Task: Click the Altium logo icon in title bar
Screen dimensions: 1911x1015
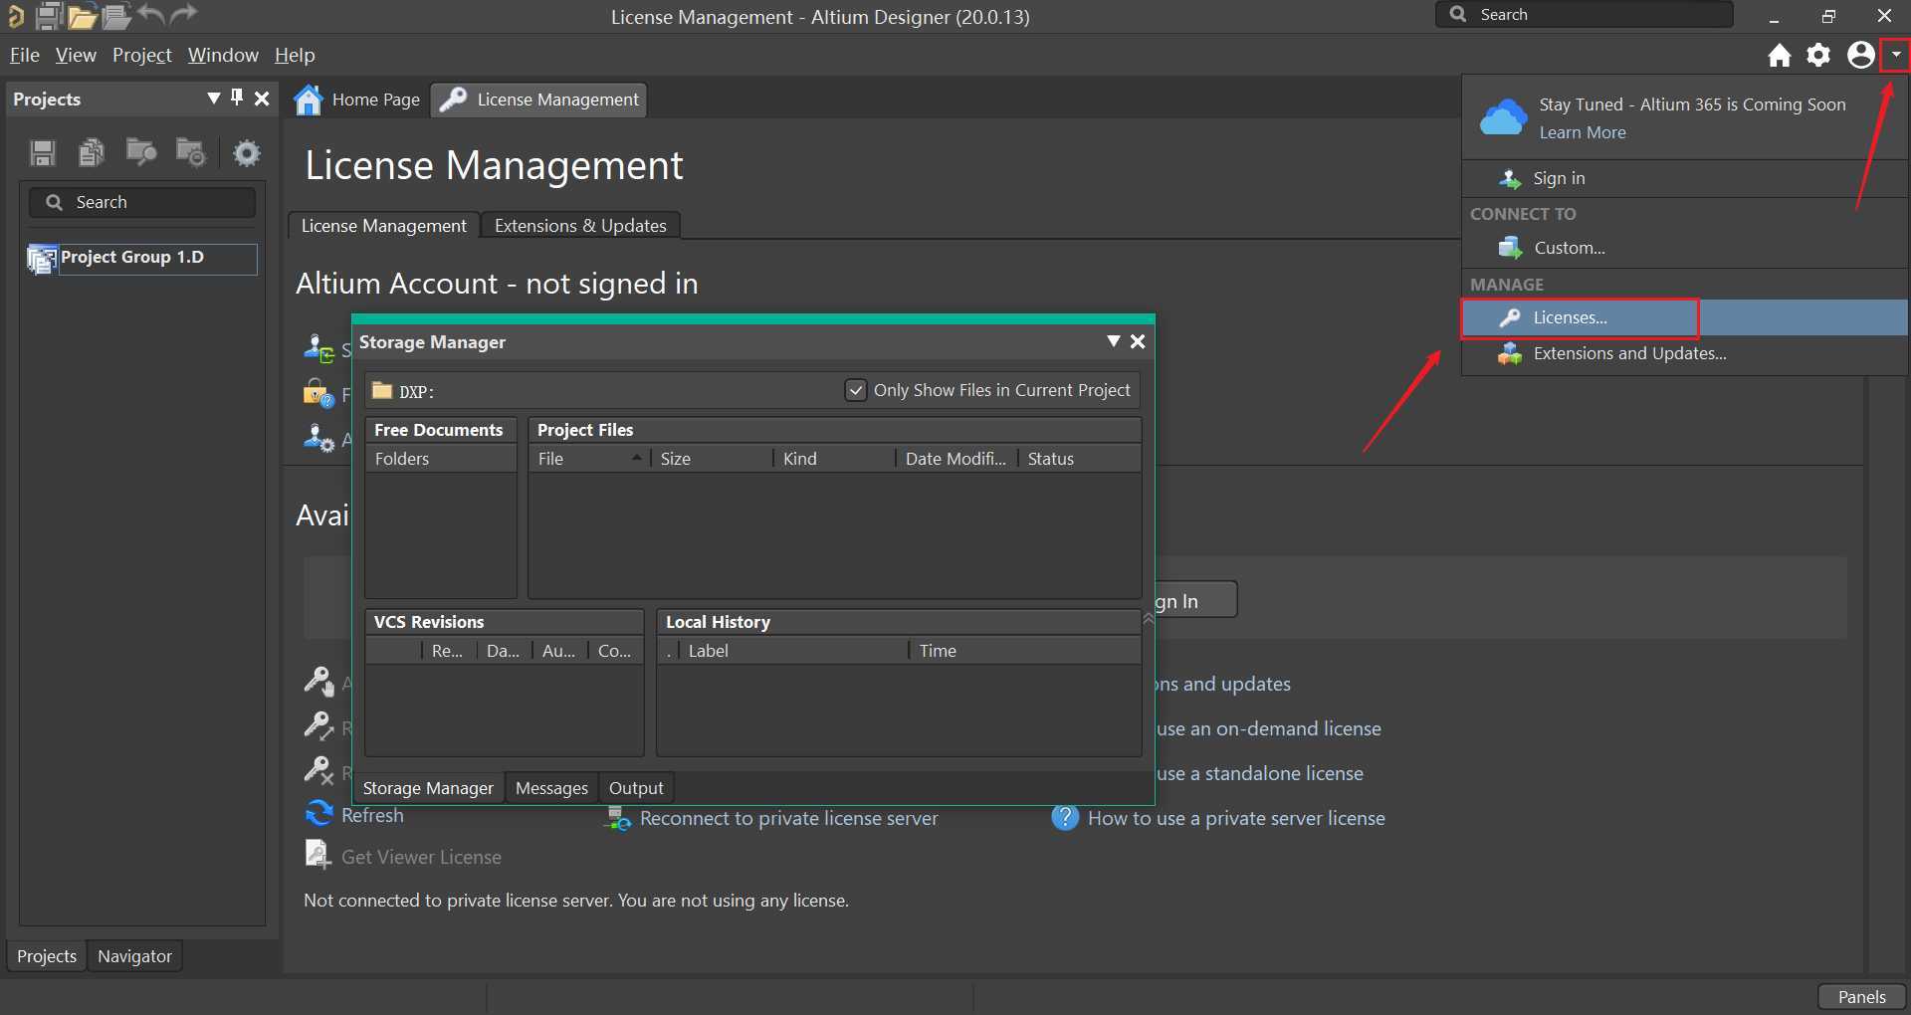Action: (15, 16)
